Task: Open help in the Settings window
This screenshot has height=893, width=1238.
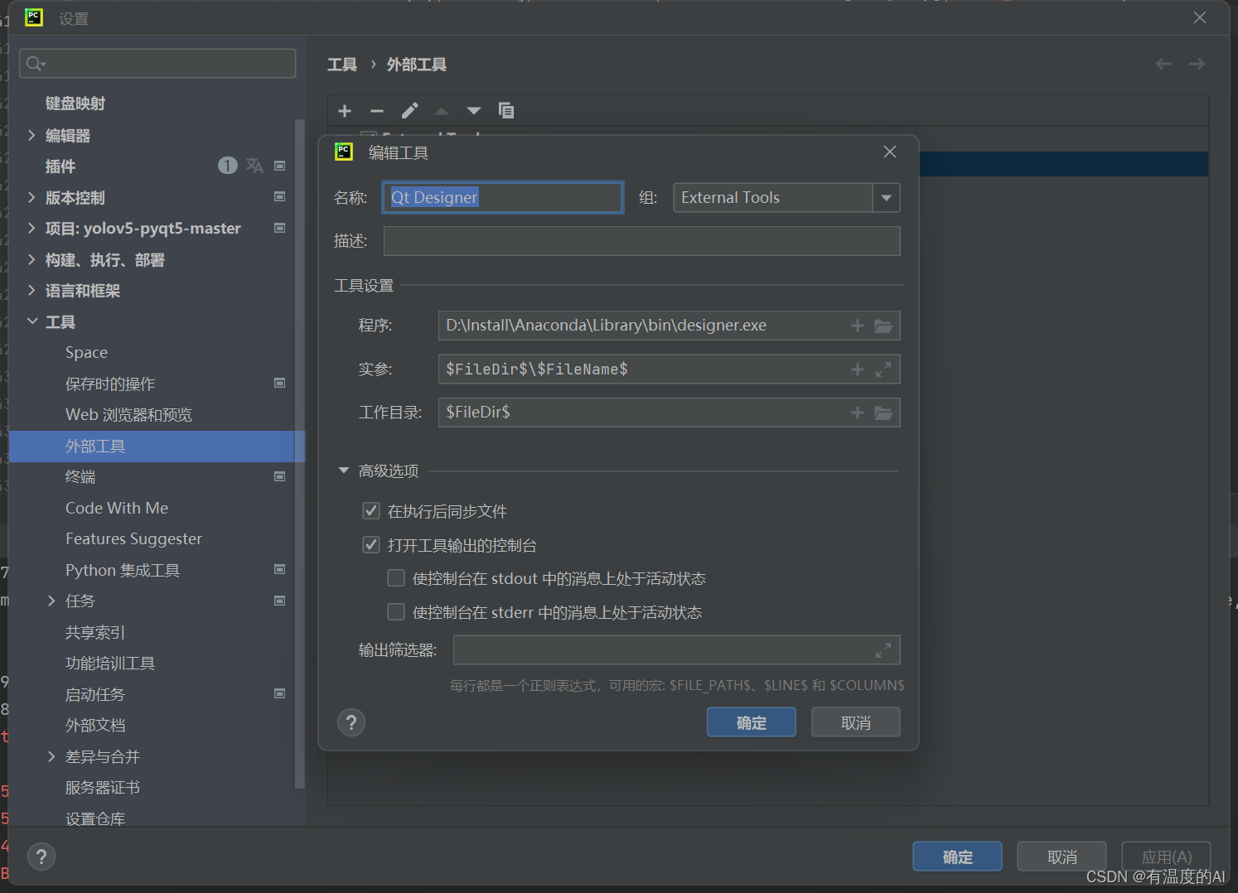Action: point(41,857)
